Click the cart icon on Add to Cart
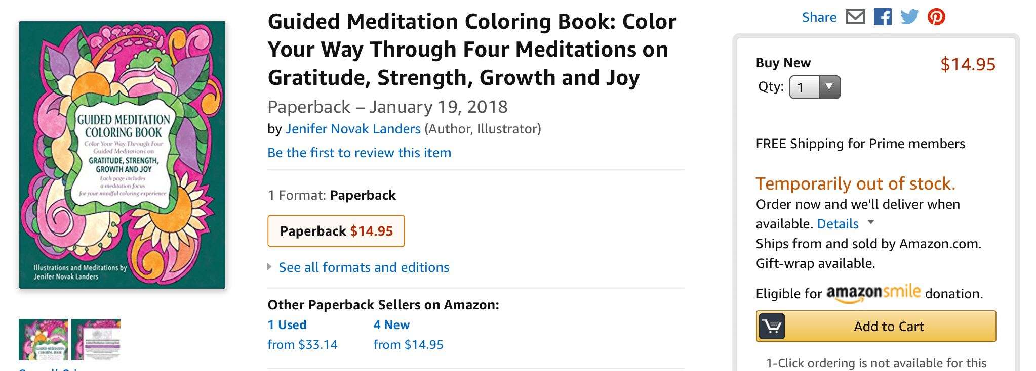The width and height of the screenshot is (1036, 371). tap(772, 327)
